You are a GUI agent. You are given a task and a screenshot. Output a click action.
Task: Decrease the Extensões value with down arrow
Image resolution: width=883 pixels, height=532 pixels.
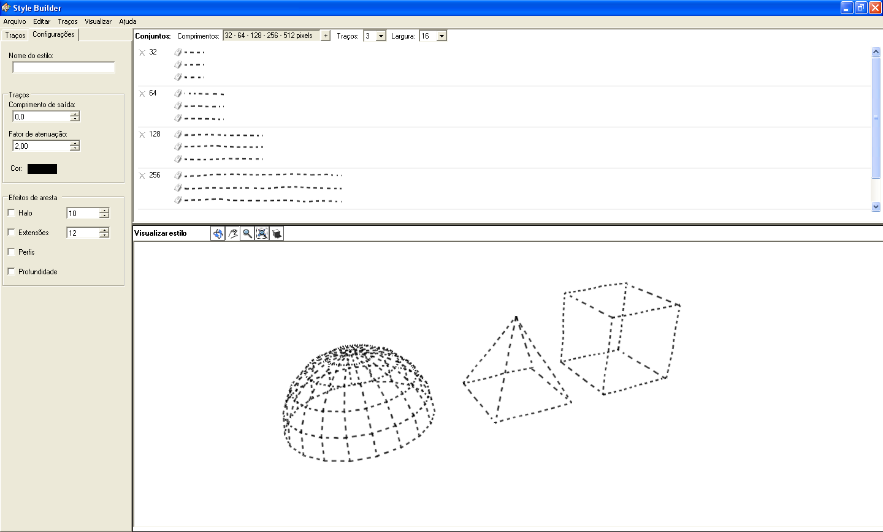pyautogui.click(x=104, y=235)
